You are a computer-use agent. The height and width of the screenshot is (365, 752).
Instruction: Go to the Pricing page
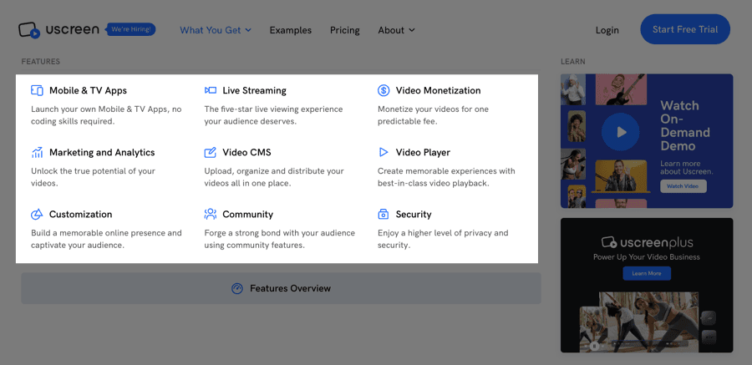tap(344, 30)
